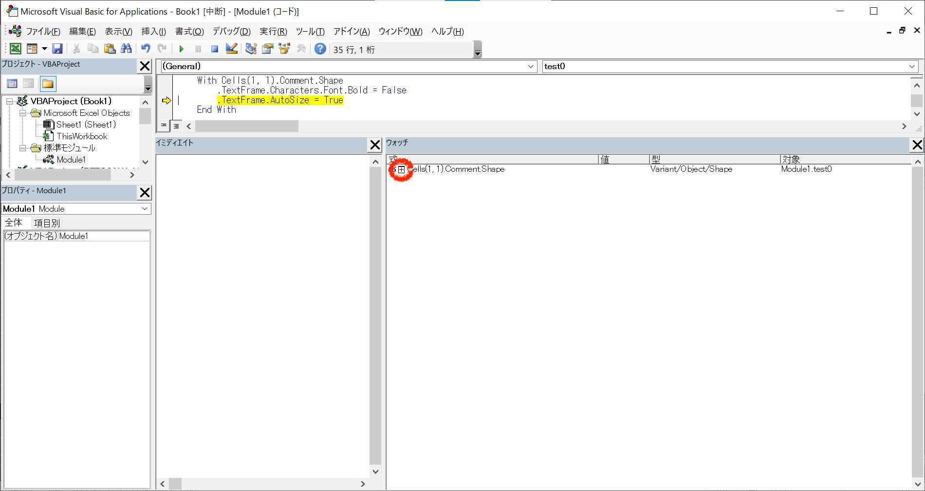Viewport: 925px width, 491px height.
Task: Switch to Procedure View button
Action: (164, 126)
